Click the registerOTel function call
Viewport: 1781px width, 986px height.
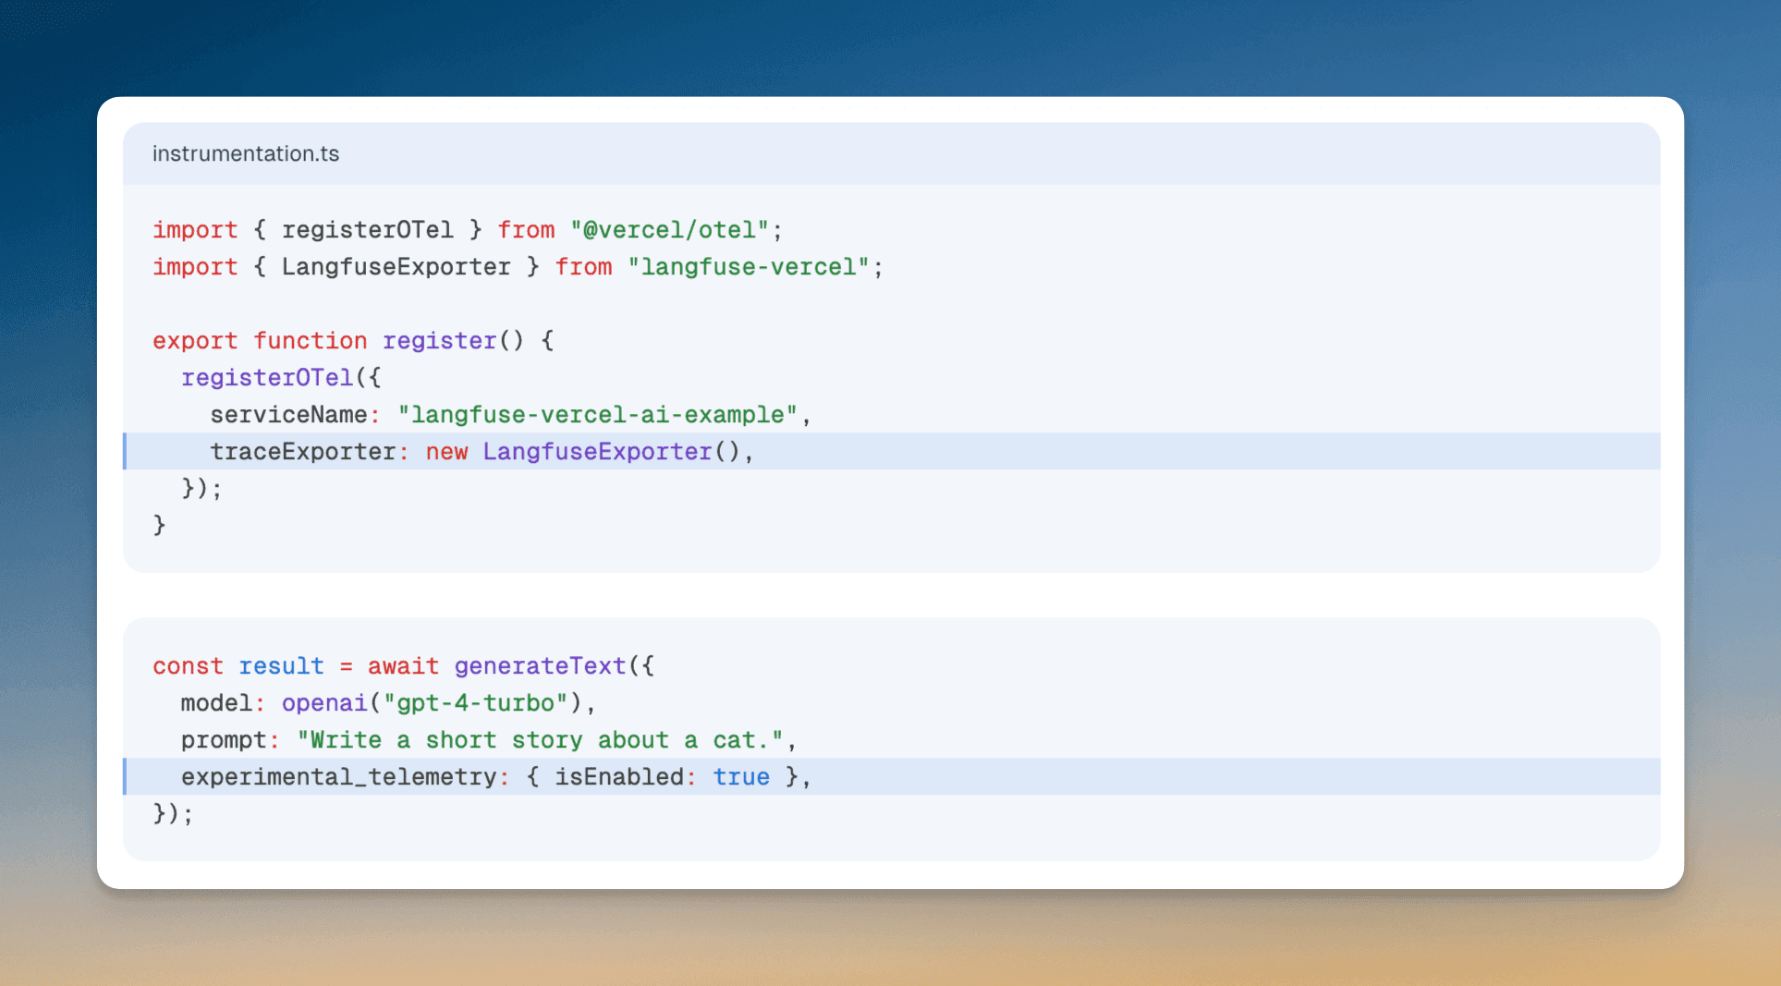click(267, 378)
